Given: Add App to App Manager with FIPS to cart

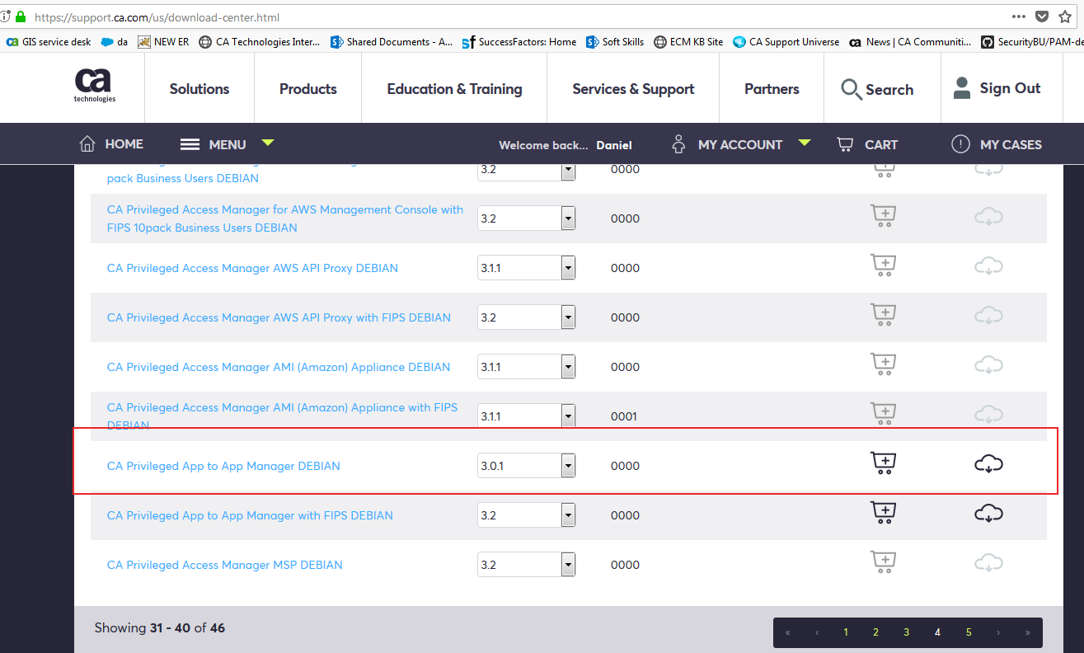Looking at the screenshot, I should coord(883,514).
